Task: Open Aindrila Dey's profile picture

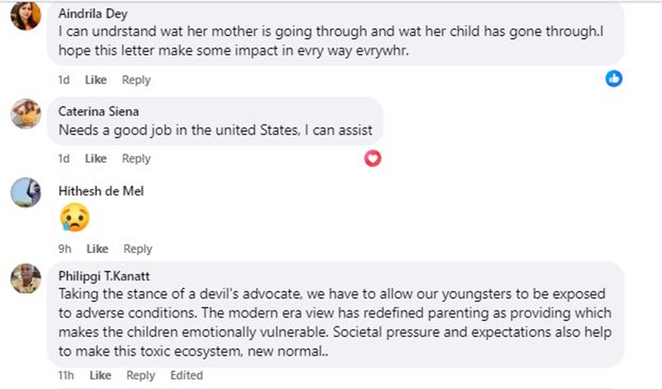Action: coord(26,16)
